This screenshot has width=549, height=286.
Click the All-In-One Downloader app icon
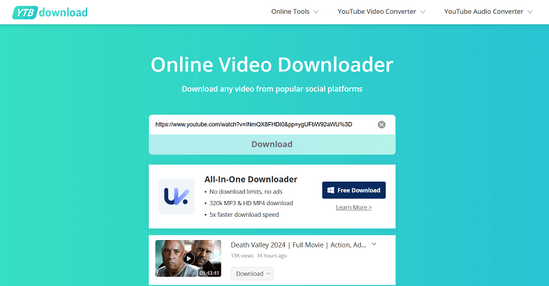pyautogui.click(x=176, y=196)
